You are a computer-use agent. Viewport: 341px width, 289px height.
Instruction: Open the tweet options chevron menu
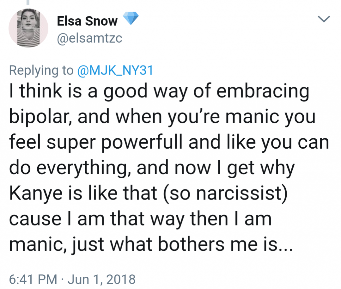pos(324,19)
